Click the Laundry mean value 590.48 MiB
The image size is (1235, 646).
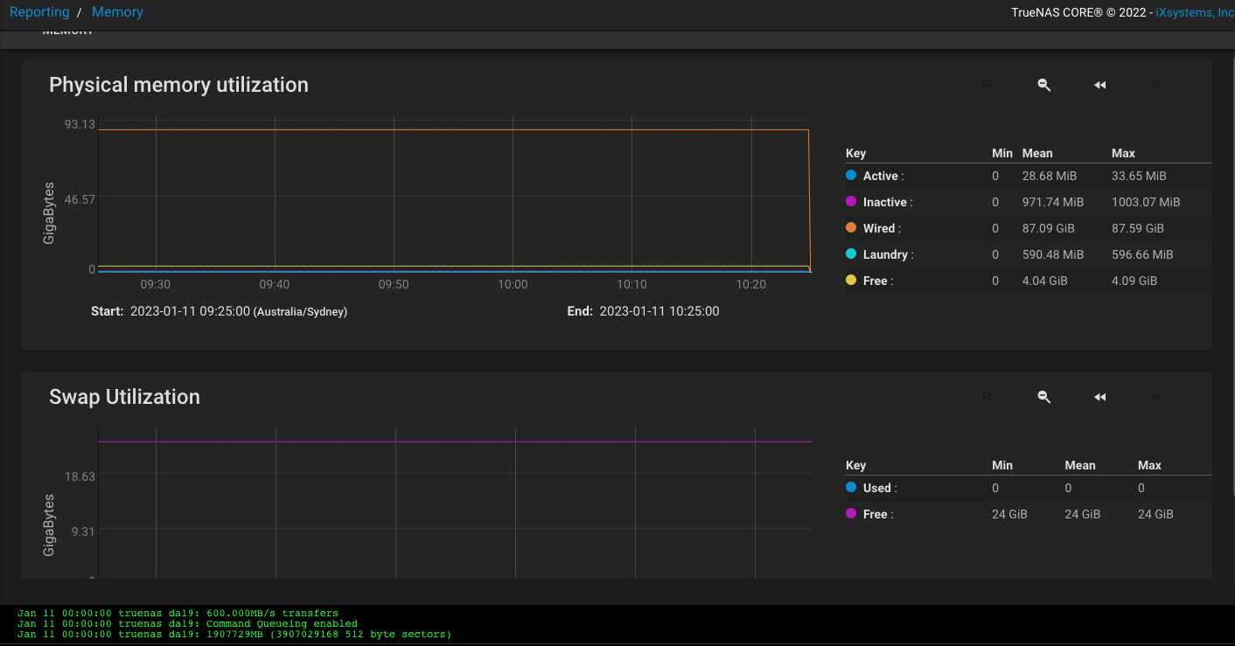tap(1053, 254)
